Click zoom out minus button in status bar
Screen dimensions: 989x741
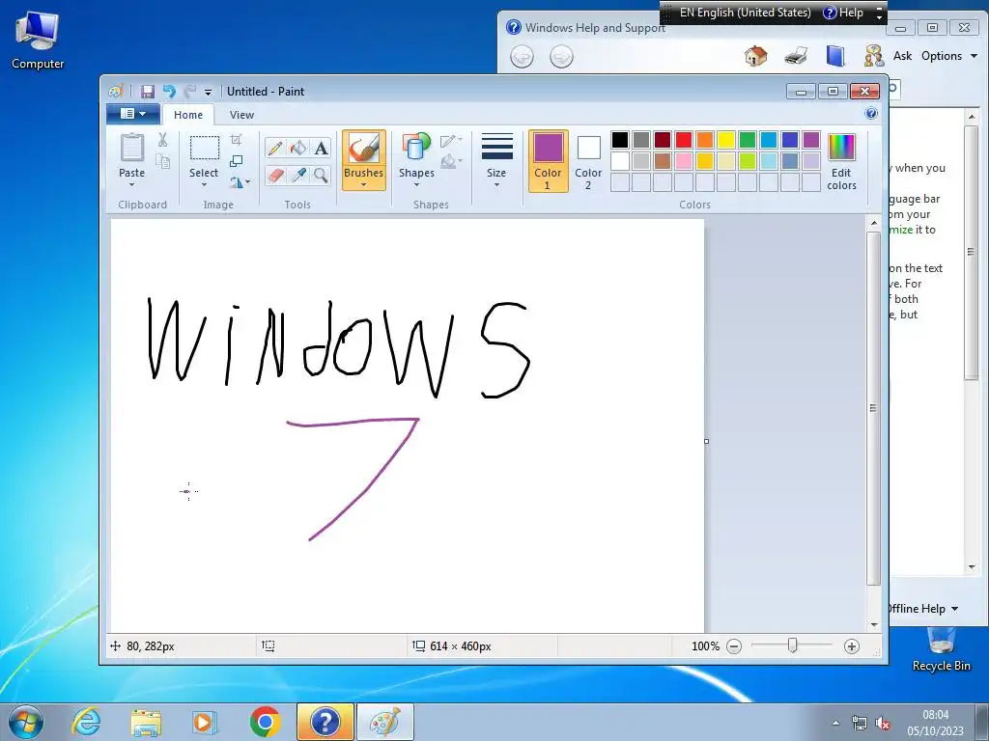[734, 646]
